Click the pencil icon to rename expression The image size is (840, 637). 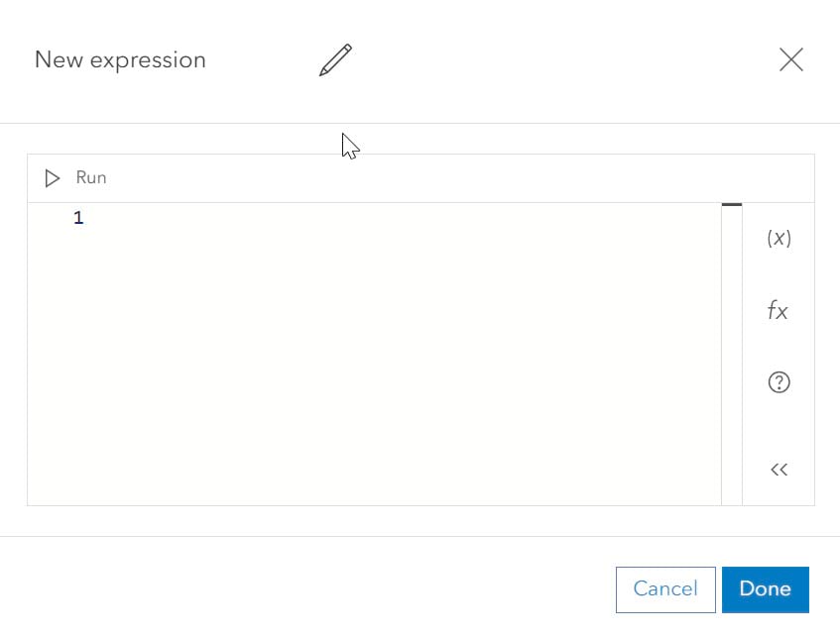(333, 59)
